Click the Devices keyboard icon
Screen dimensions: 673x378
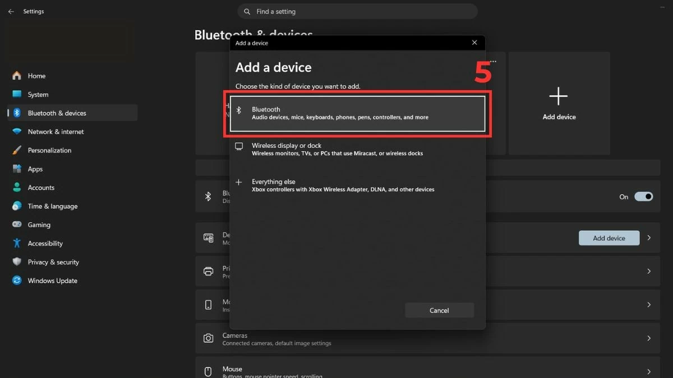tap(208, 238)
